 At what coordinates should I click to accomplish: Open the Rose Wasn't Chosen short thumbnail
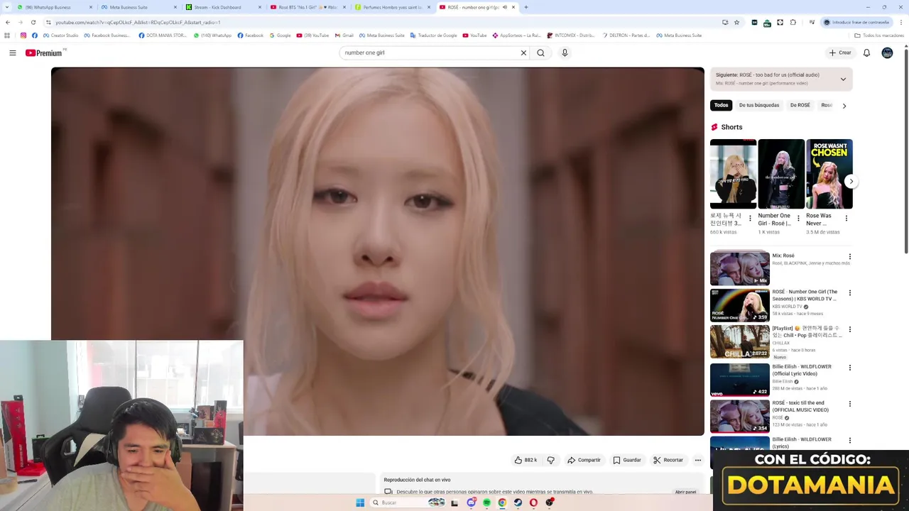point(829,174)
